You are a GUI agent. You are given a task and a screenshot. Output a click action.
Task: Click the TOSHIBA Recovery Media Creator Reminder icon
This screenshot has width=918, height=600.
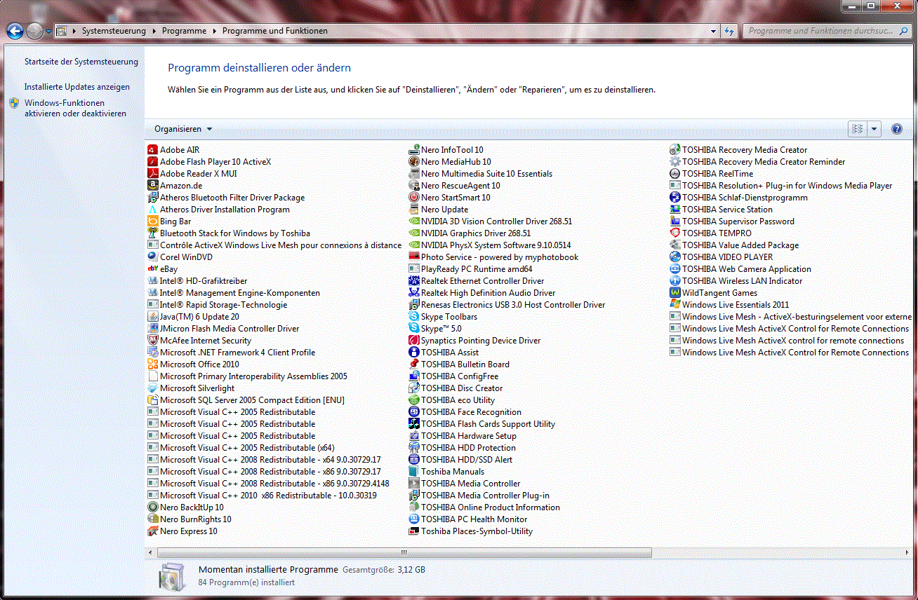point(675,162)
